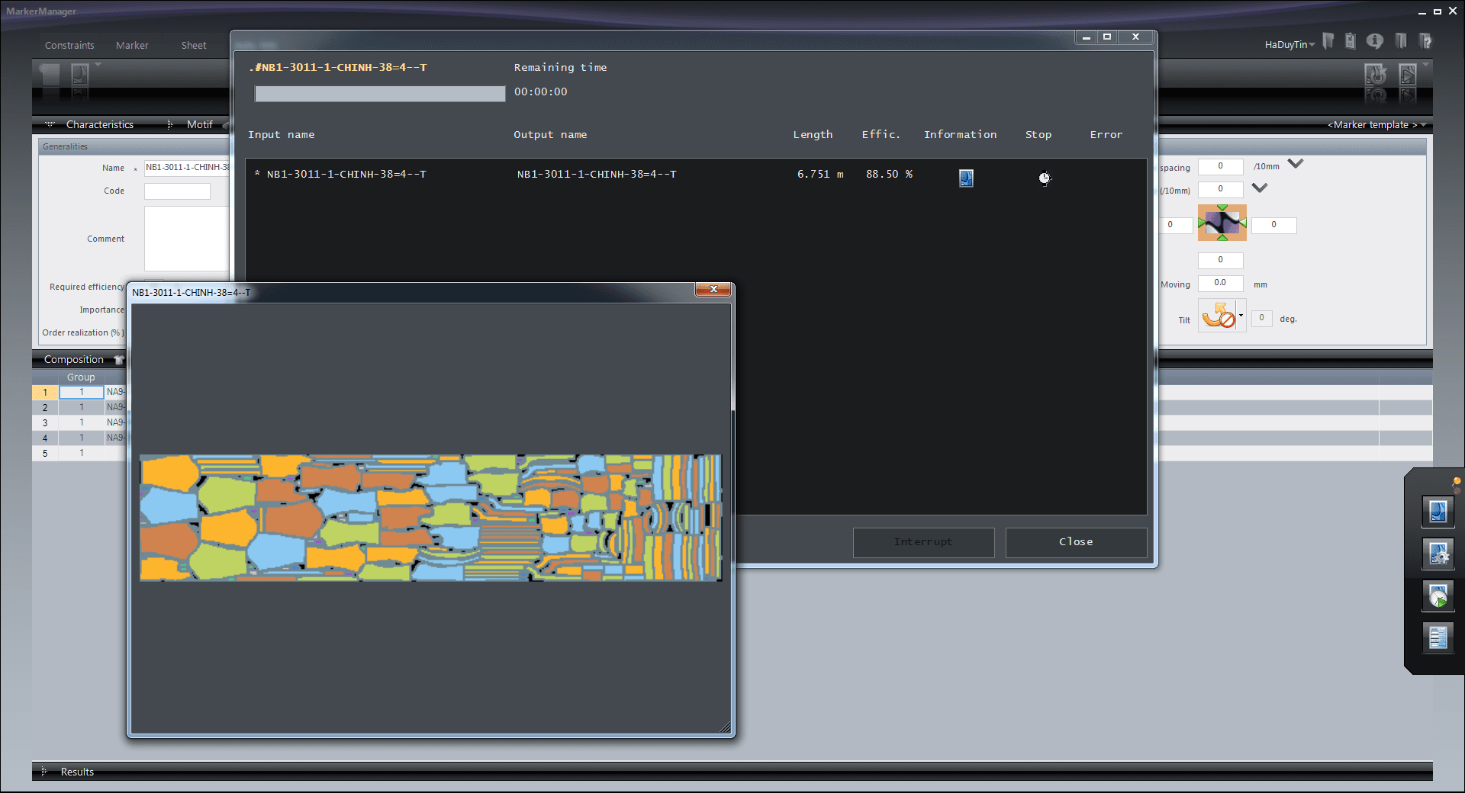The width and height of the screenshot is (1465, 793).
Task: Open the help book icon in the top toolbar
Action: (x=1426, y=41)
